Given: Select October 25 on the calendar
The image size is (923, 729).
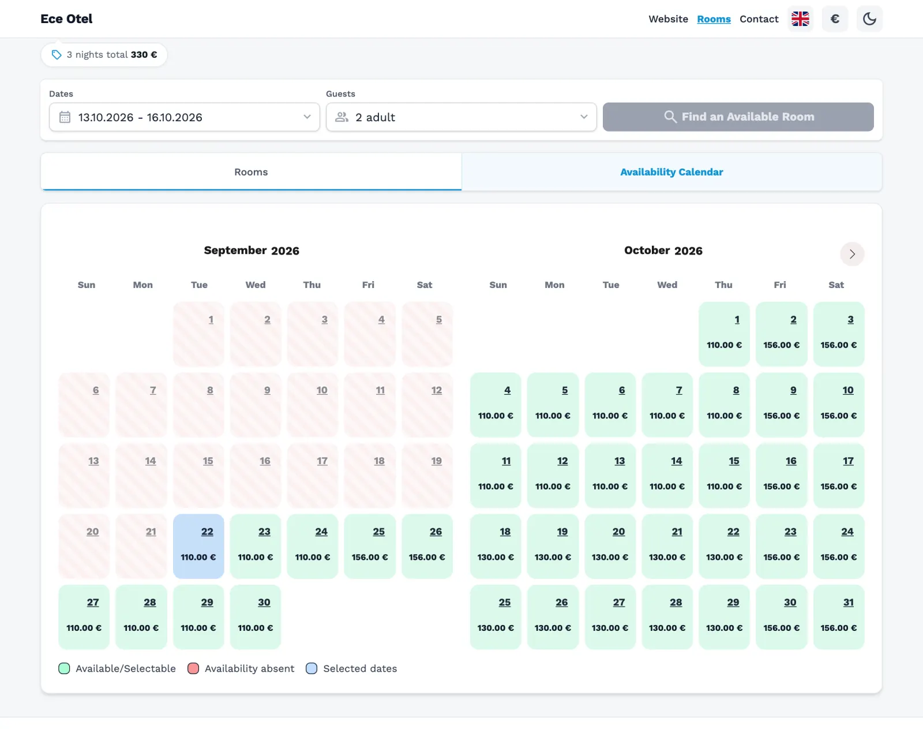Looking at the screenshot, I should [496, 617].
